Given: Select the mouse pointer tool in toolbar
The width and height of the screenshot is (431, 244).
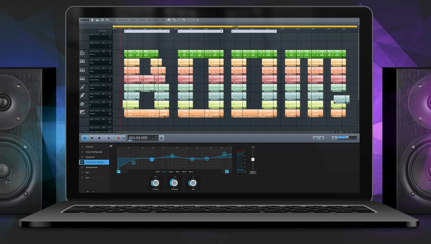Looking at the screenshot, I should [198, 20].
